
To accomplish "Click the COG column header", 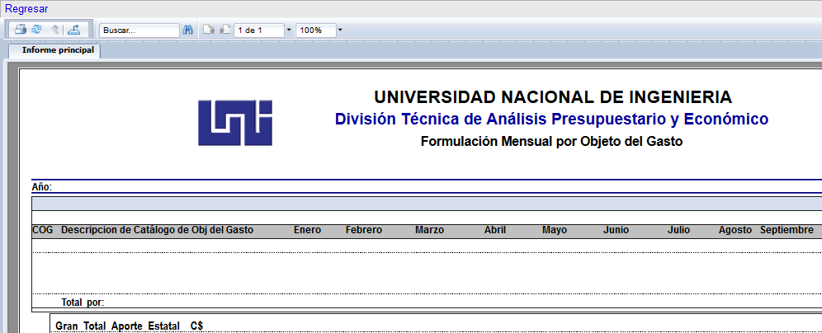I will click(42, 230).
